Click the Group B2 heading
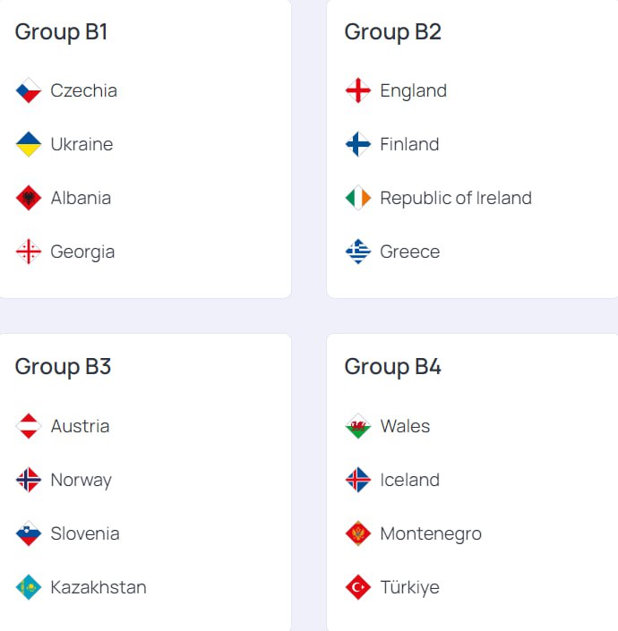The image size is (618, 631). 393,31
